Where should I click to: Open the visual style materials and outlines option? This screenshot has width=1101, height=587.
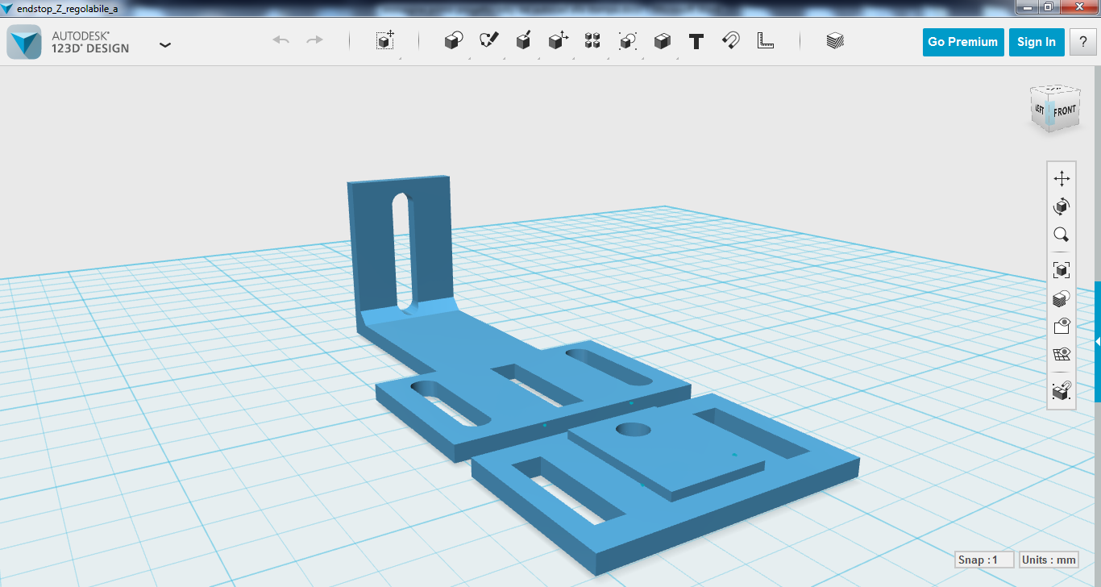coord(1062,299)
